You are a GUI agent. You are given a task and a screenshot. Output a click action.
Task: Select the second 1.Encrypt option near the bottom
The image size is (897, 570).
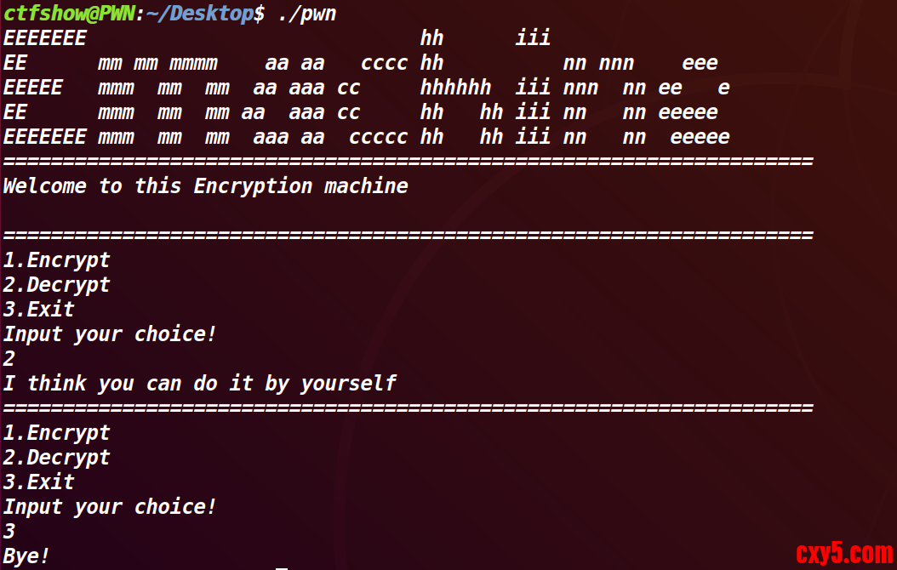pos(56,433)
